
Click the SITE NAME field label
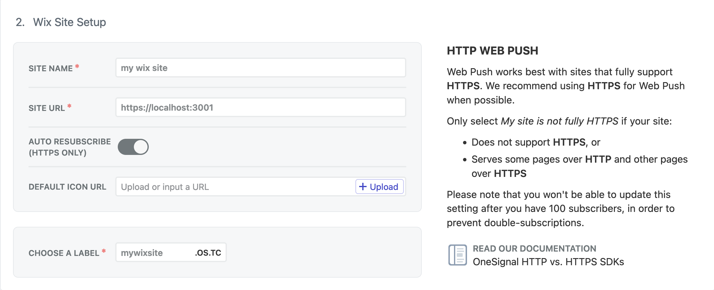click(x=51, y=68)
